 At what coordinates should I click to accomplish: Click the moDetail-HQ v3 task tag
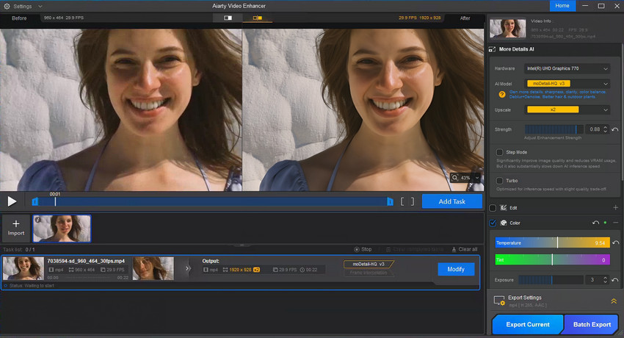coord(369,264)
